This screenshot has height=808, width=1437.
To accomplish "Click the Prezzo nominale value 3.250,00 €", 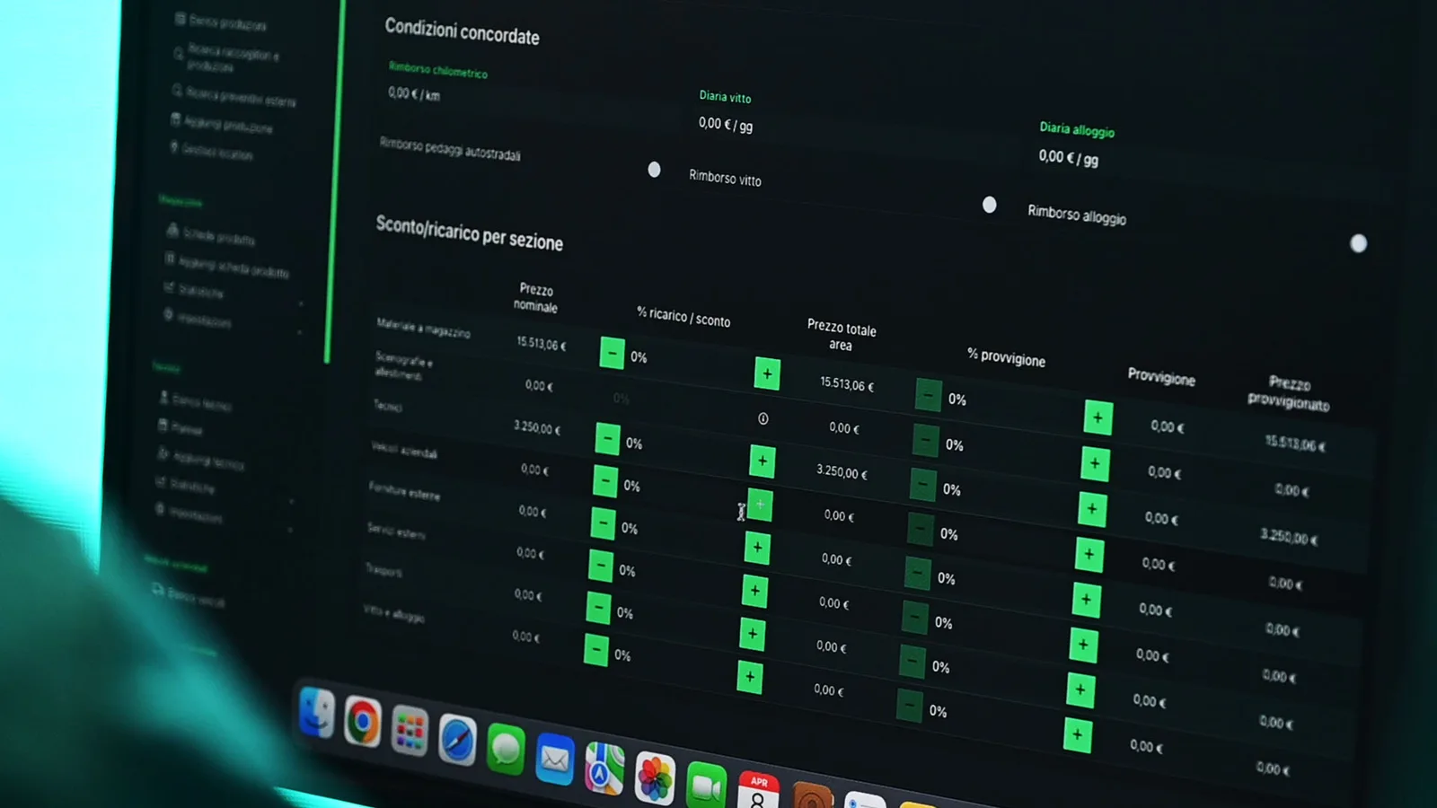I will click(537, 427).
